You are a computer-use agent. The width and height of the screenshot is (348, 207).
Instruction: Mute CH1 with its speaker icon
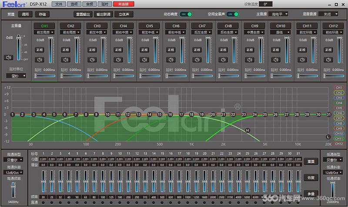[x=40, y=60]
